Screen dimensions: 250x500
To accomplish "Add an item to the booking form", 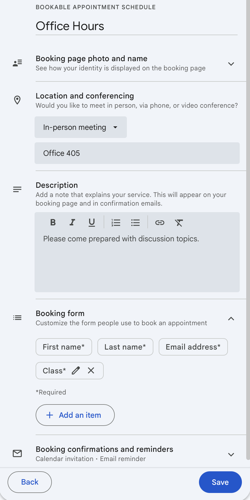I will pos(75,415).
